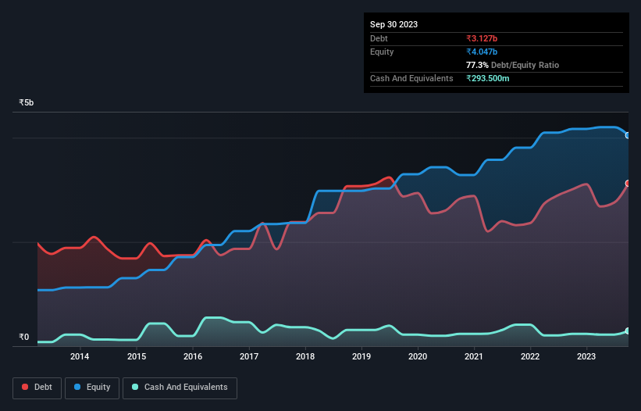Select the 2016 x-axis label
This screenshot has height=411, width=641.
tap(193, 356)
